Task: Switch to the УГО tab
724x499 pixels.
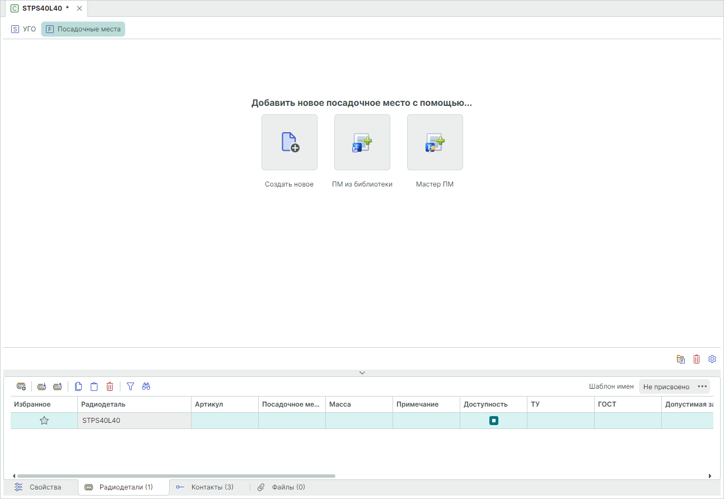Action: [24, 29]
